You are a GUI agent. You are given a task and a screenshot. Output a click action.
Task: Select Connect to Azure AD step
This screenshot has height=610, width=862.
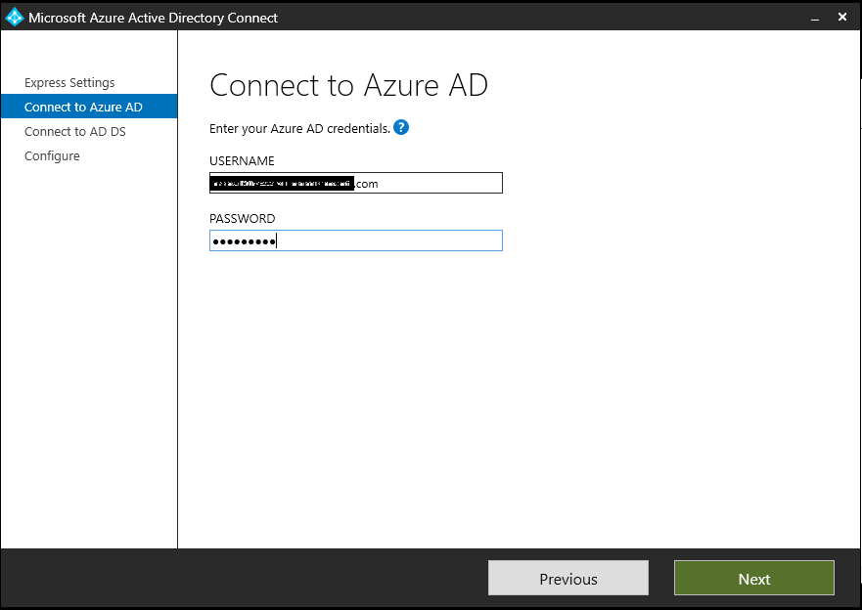coord(89,107)
